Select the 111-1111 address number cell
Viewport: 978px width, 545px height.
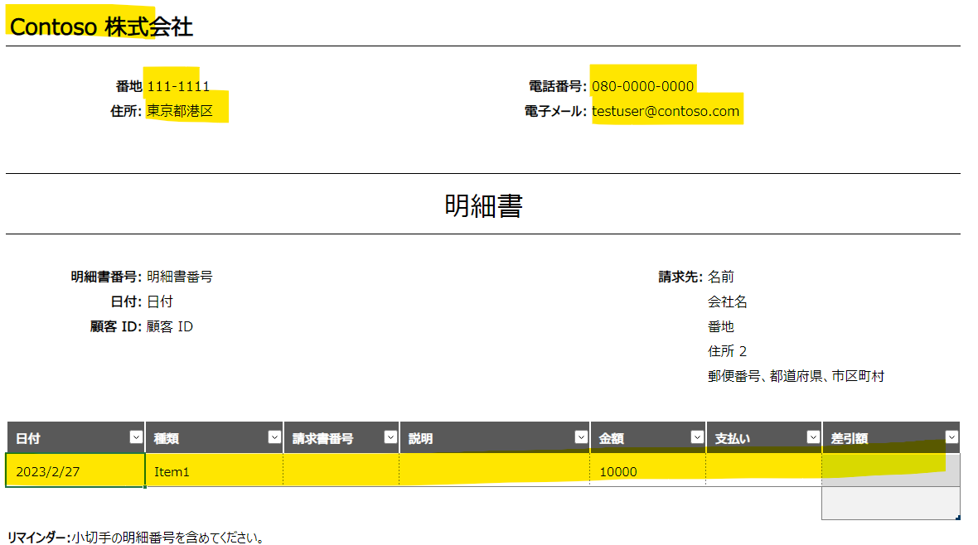(x=178, y=86)
